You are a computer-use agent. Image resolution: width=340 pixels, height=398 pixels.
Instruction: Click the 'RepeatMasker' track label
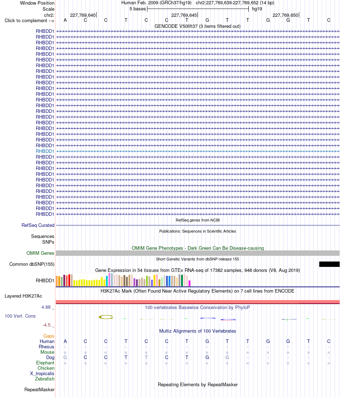coord(39,390)
